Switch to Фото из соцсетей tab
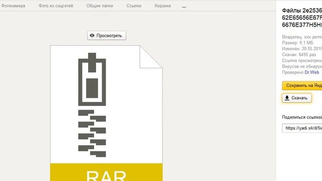Viewport: 322px width, 181px height. [x=56, y=6]
